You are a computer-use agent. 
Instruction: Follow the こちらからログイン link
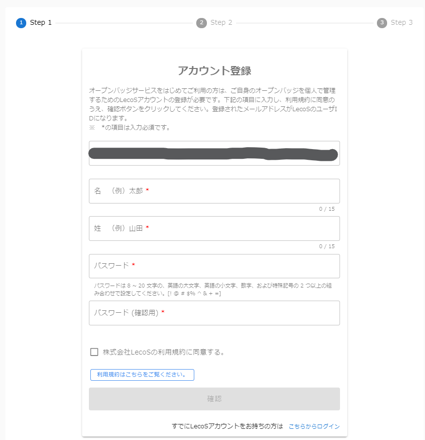click(x=314, y=426)
